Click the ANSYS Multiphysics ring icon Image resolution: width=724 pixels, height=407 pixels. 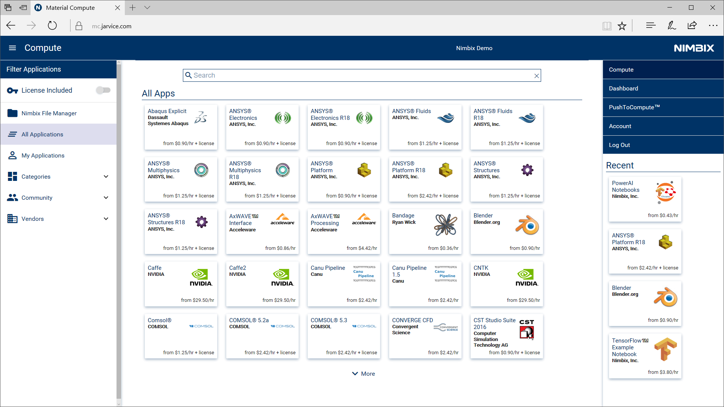pyautogui.click(x=201, y=170)
